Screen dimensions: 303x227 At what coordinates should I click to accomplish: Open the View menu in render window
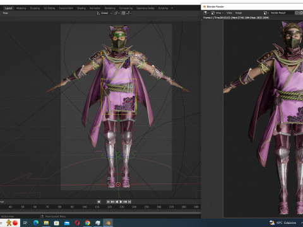pos(229,13)
